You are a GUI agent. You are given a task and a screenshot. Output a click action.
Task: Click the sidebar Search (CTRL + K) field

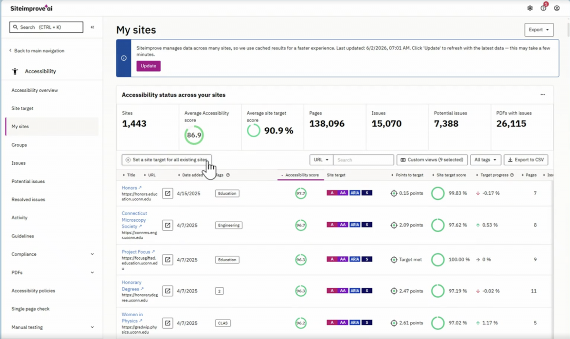[x=46, y=27]
